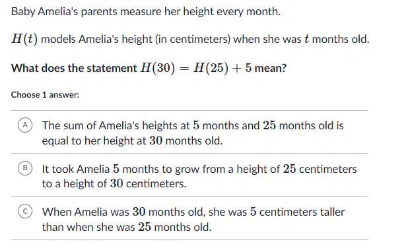Image resolution: width=408 pixels, height=252 pixels.
Task: Click 'models Amelia's height (in centimeters)' text
Action: coord(136,40)
